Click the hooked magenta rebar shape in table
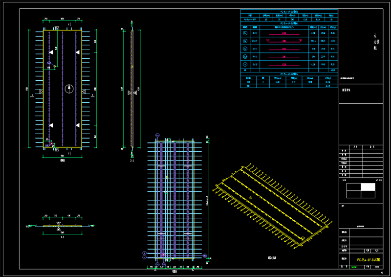391x277 pixels. [284, 41]
